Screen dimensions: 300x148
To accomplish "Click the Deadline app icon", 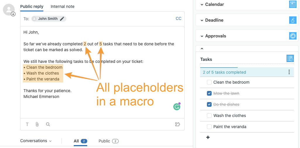I will pos(293,20).
